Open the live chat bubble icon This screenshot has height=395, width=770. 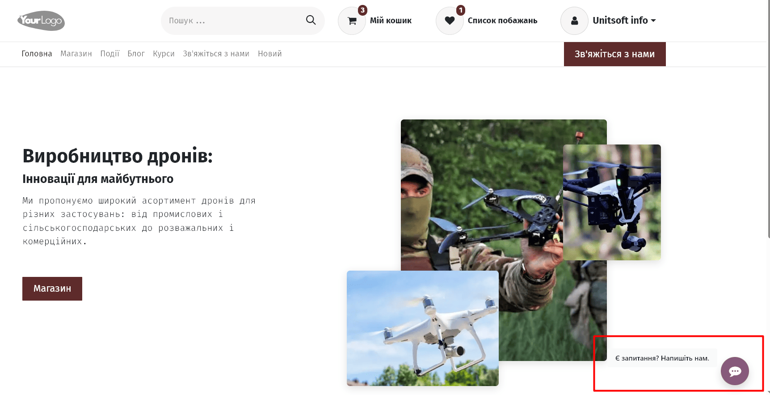[x=735, y=371]
